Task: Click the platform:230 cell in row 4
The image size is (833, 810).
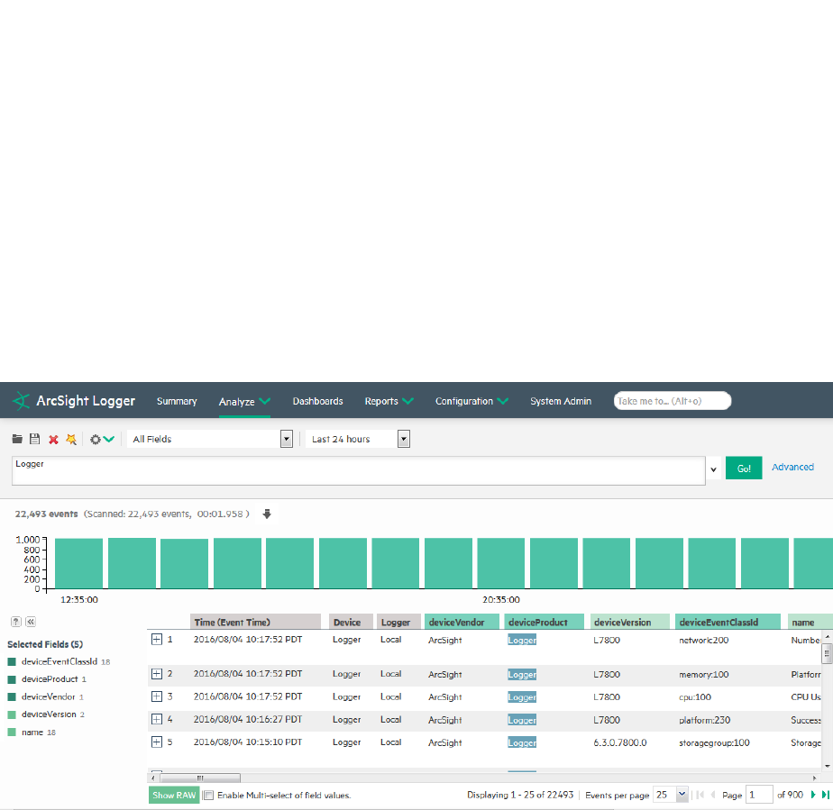Action: click(x=704, y=720)
